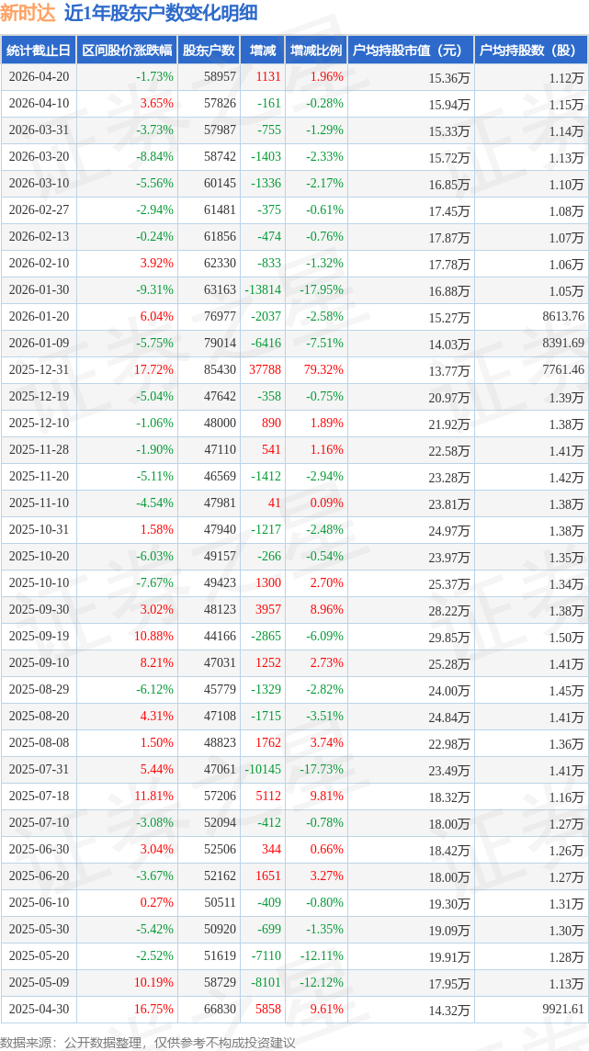Click the 统计截止日 column header
Screen dimensions: 589x1051
tap(39, 51)
